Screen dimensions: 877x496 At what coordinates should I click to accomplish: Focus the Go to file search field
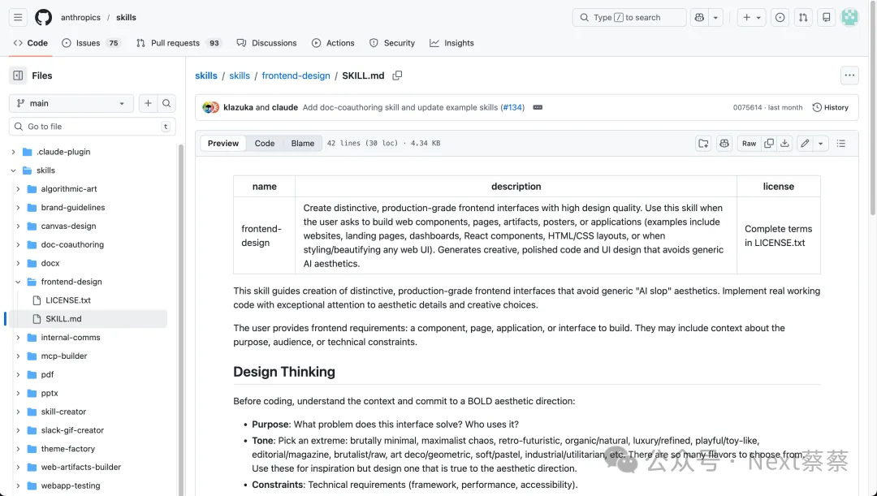click(89, 127)
